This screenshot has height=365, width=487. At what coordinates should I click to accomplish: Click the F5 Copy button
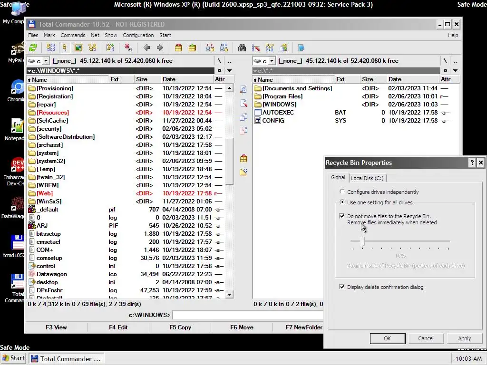click(180, 327)
